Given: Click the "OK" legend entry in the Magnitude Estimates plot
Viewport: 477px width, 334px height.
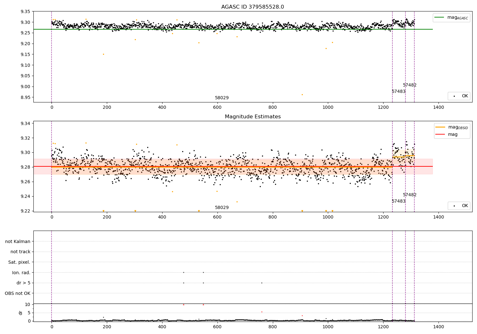Looking at the screenshot, I should pyautogui.click(x=465, y=206).
